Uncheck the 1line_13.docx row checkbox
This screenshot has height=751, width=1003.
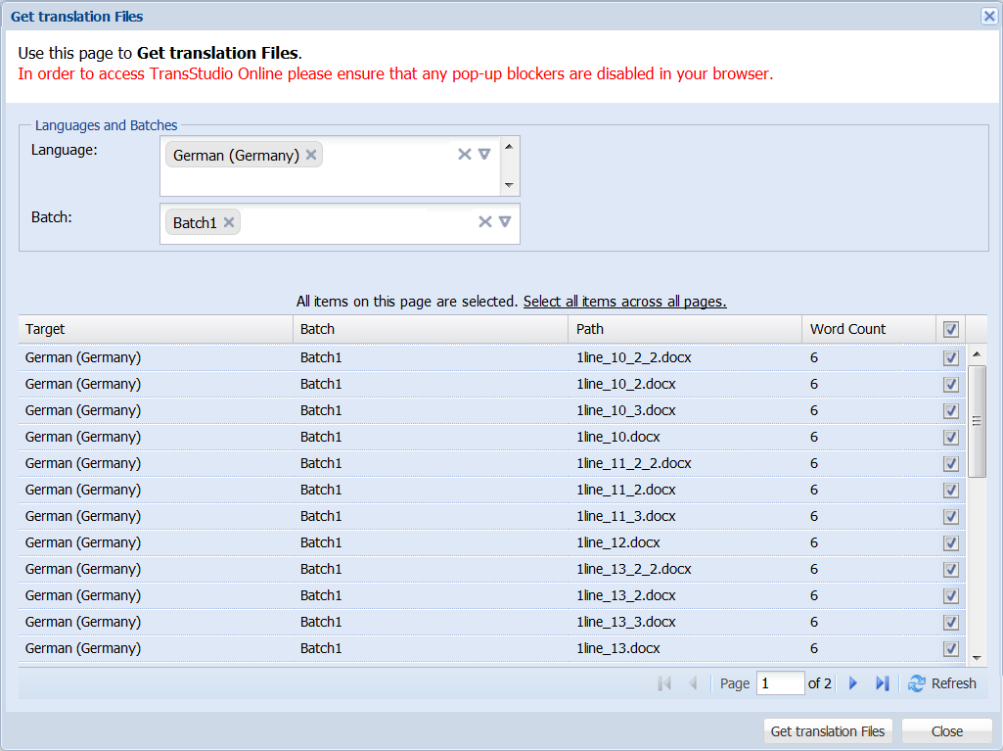[950, 649]
